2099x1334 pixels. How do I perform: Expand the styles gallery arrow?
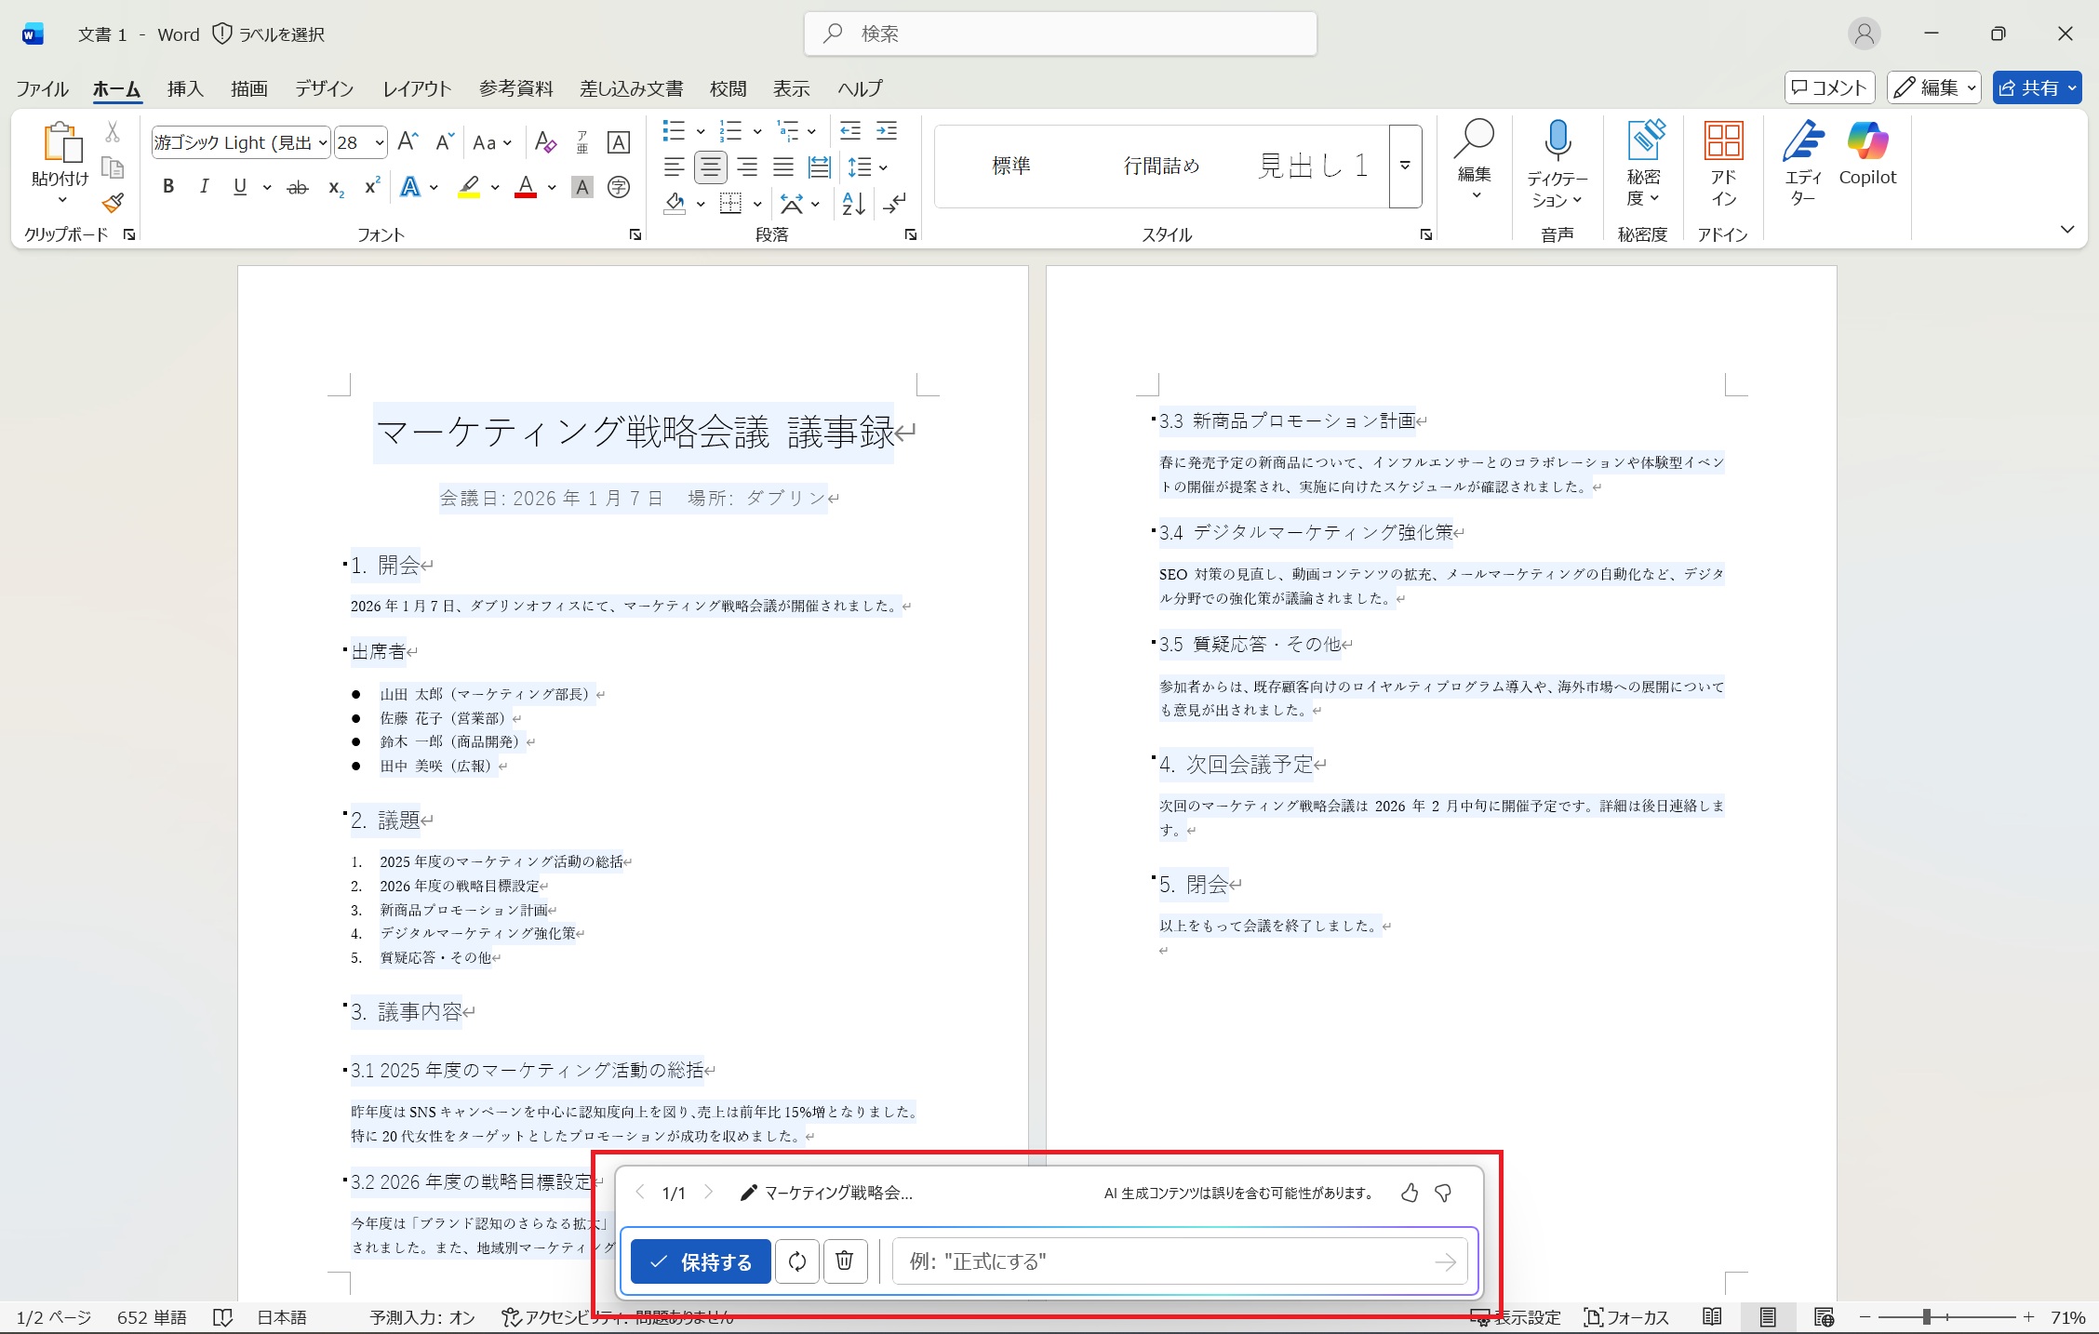pos(1405,167)
